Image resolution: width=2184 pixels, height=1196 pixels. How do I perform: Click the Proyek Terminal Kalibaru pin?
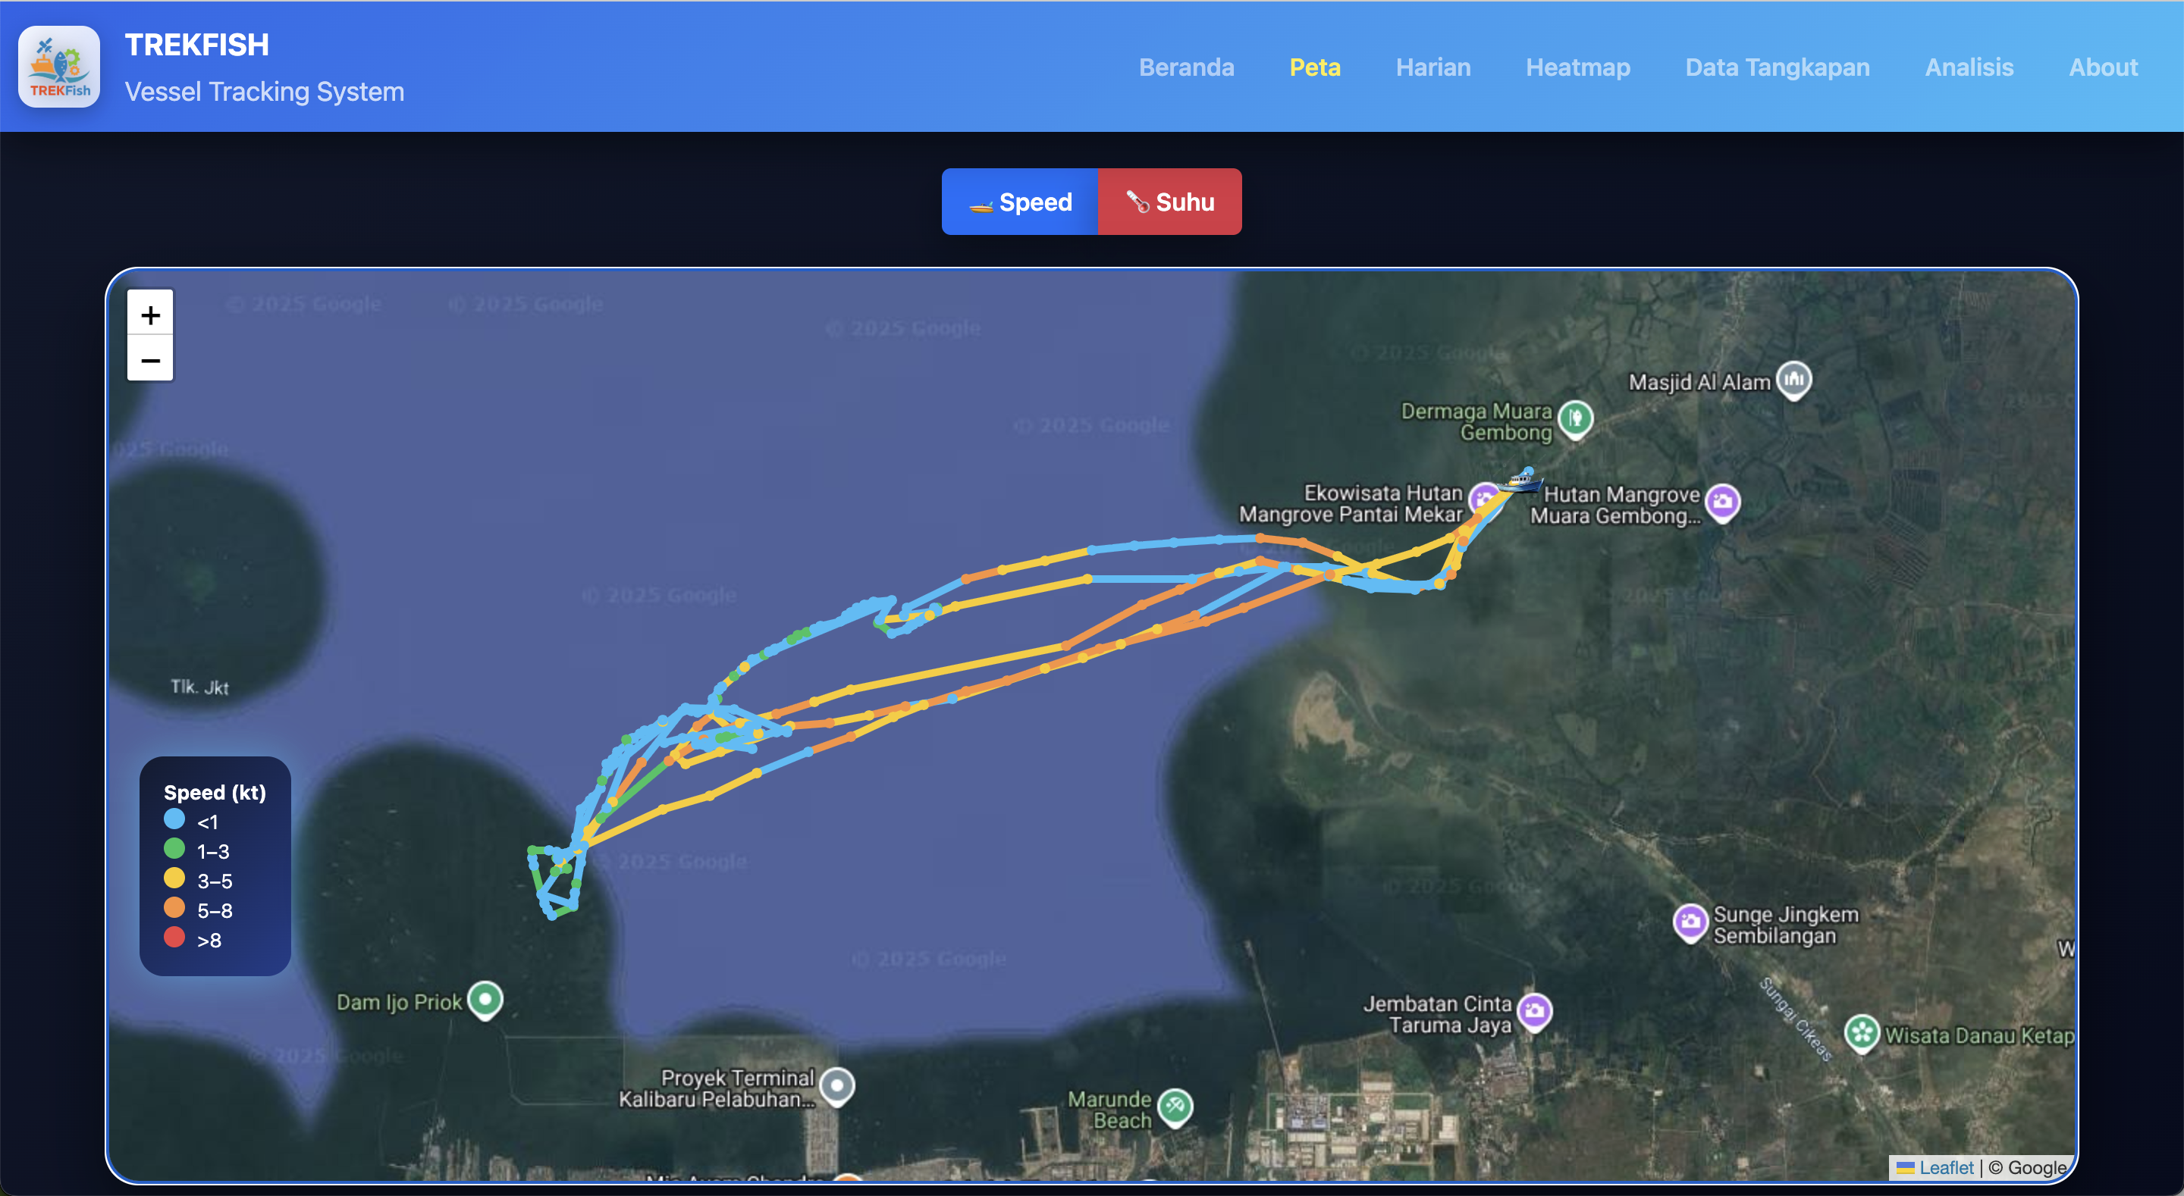point(838,1085)
